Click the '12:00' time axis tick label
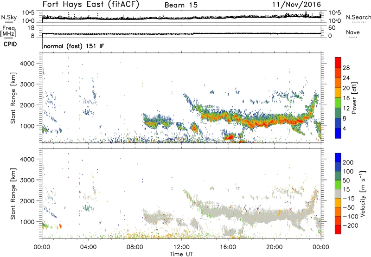371x257 pixels. pyautogui.click(x=181, y=247)
